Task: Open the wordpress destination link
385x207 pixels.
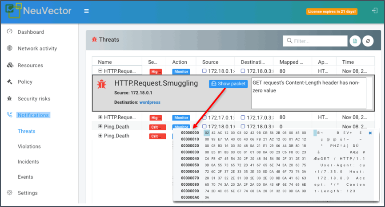Action: click(x=150, y=102)
